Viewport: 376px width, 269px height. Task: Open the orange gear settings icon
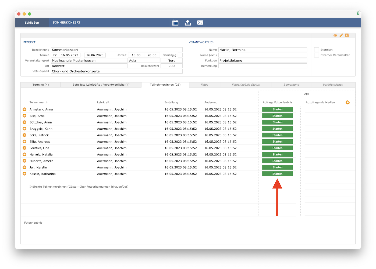(348, 102)
